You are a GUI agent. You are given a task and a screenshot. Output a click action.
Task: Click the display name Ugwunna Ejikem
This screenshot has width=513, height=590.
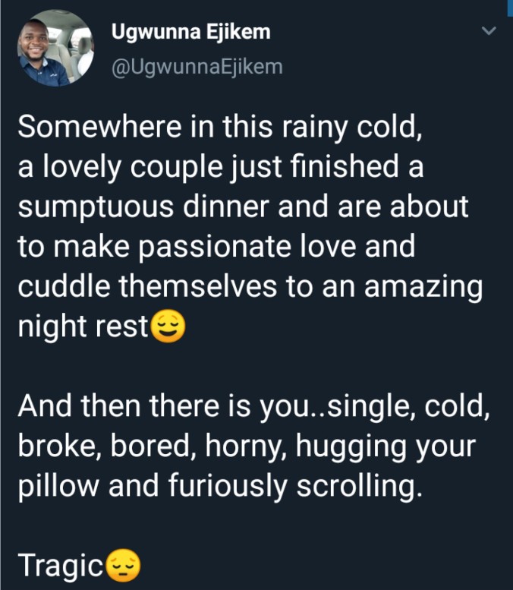point(190,32)
